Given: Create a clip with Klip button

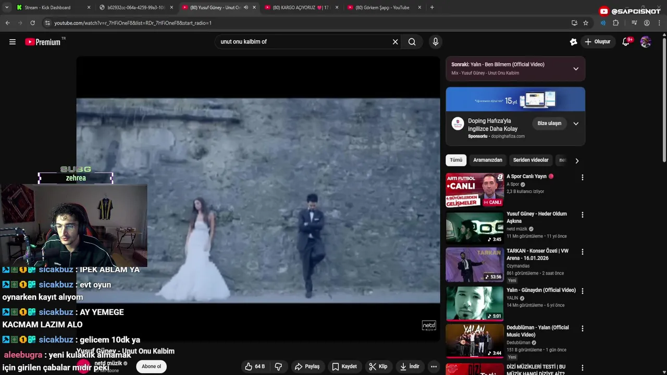Looking at the screenshot, I should tap(378, 367).
